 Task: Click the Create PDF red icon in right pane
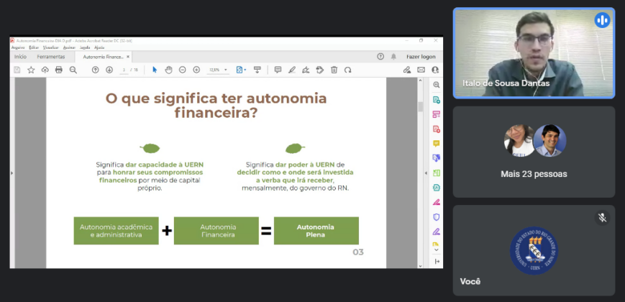(x=437, y=129)
